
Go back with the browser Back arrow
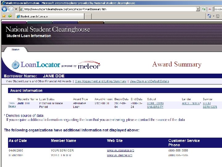click(4, 9)
